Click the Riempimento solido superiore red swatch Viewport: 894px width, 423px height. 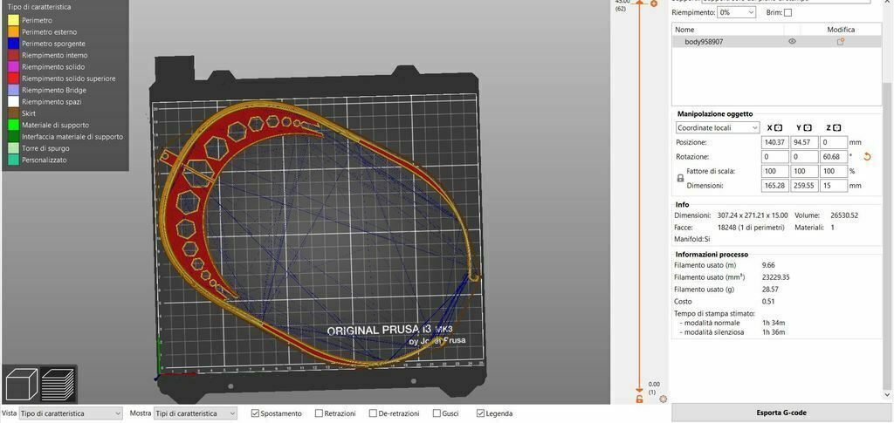coord(13,78)
